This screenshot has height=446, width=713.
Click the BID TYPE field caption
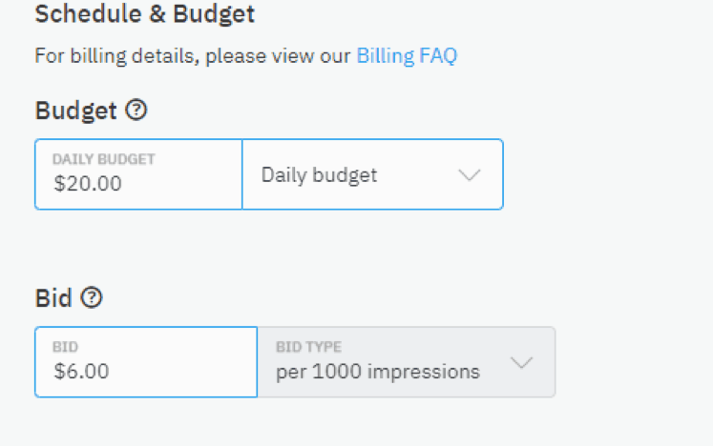[308, 347]
